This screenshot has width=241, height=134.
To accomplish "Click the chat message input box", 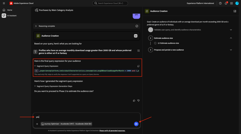I will click(x=86, y=117).
